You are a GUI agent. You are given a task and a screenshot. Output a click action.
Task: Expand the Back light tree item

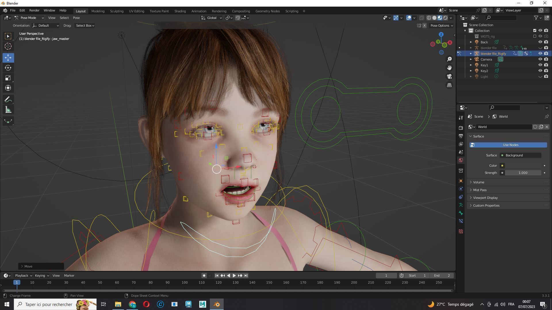[471, 42]
